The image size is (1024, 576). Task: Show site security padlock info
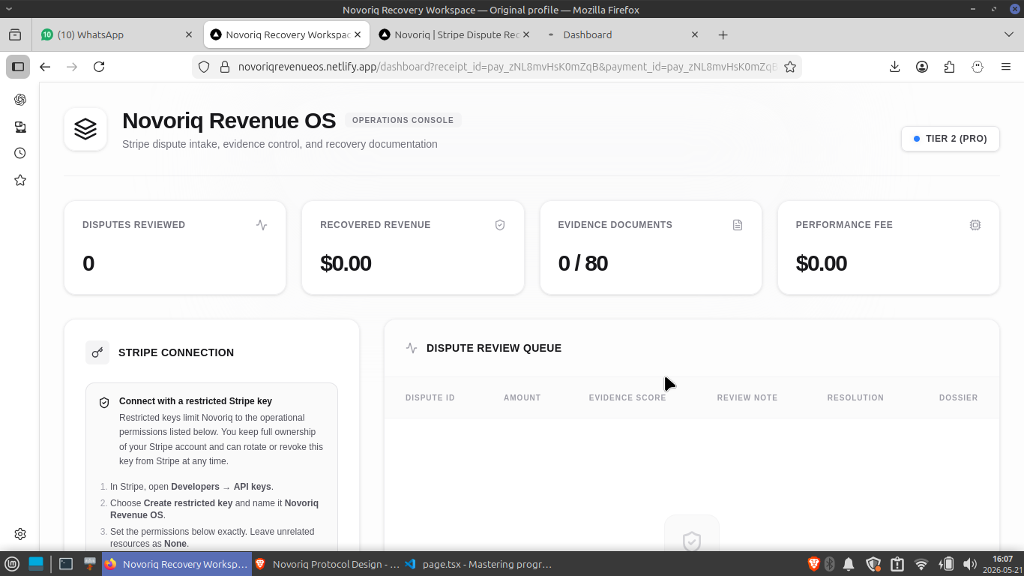point(223,67)
